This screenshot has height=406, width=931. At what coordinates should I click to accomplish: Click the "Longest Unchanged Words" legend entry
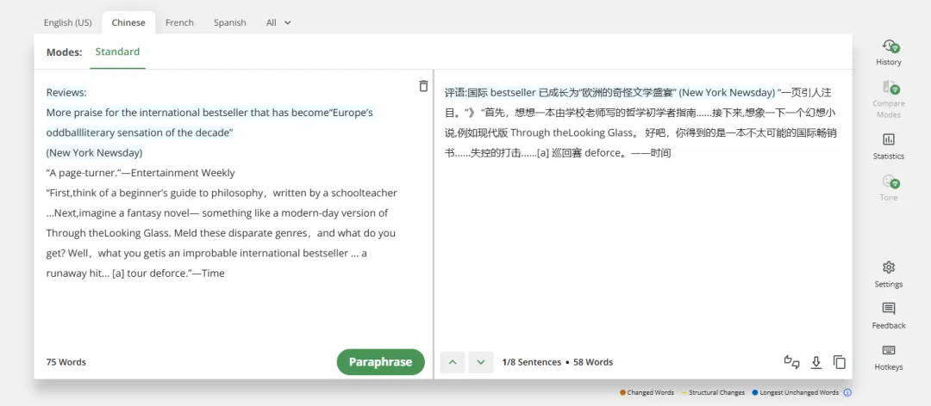click(796, 392)
